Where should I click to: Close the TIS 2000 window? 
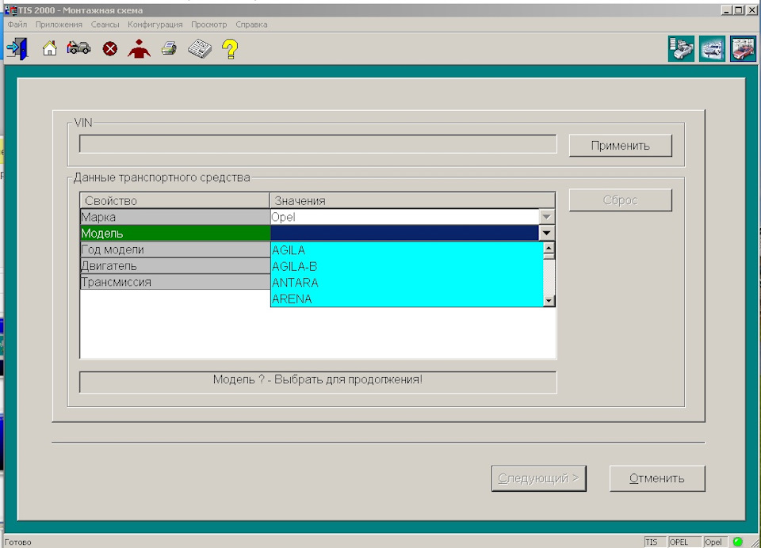tap(751, 10)
